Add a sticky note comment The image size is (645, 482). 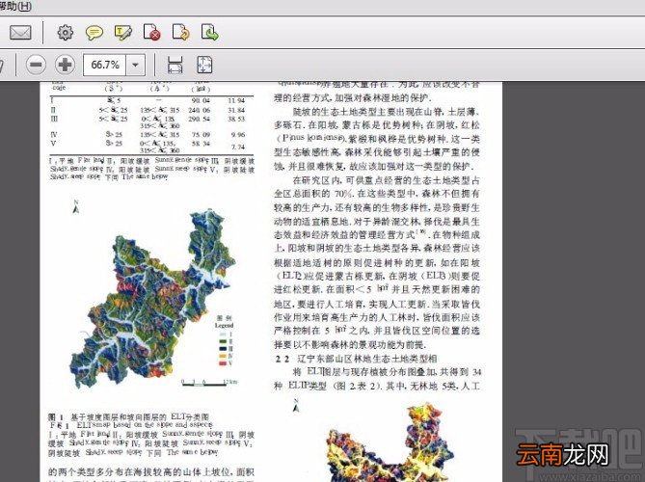tap(94, 33)
